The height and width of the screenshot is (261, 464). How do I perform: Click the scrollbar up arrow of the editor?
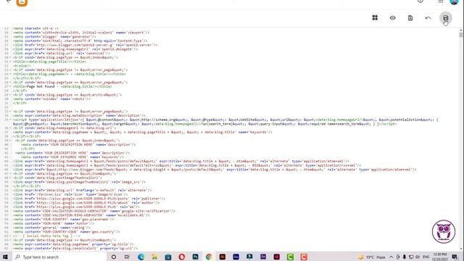tap(461, 30)
